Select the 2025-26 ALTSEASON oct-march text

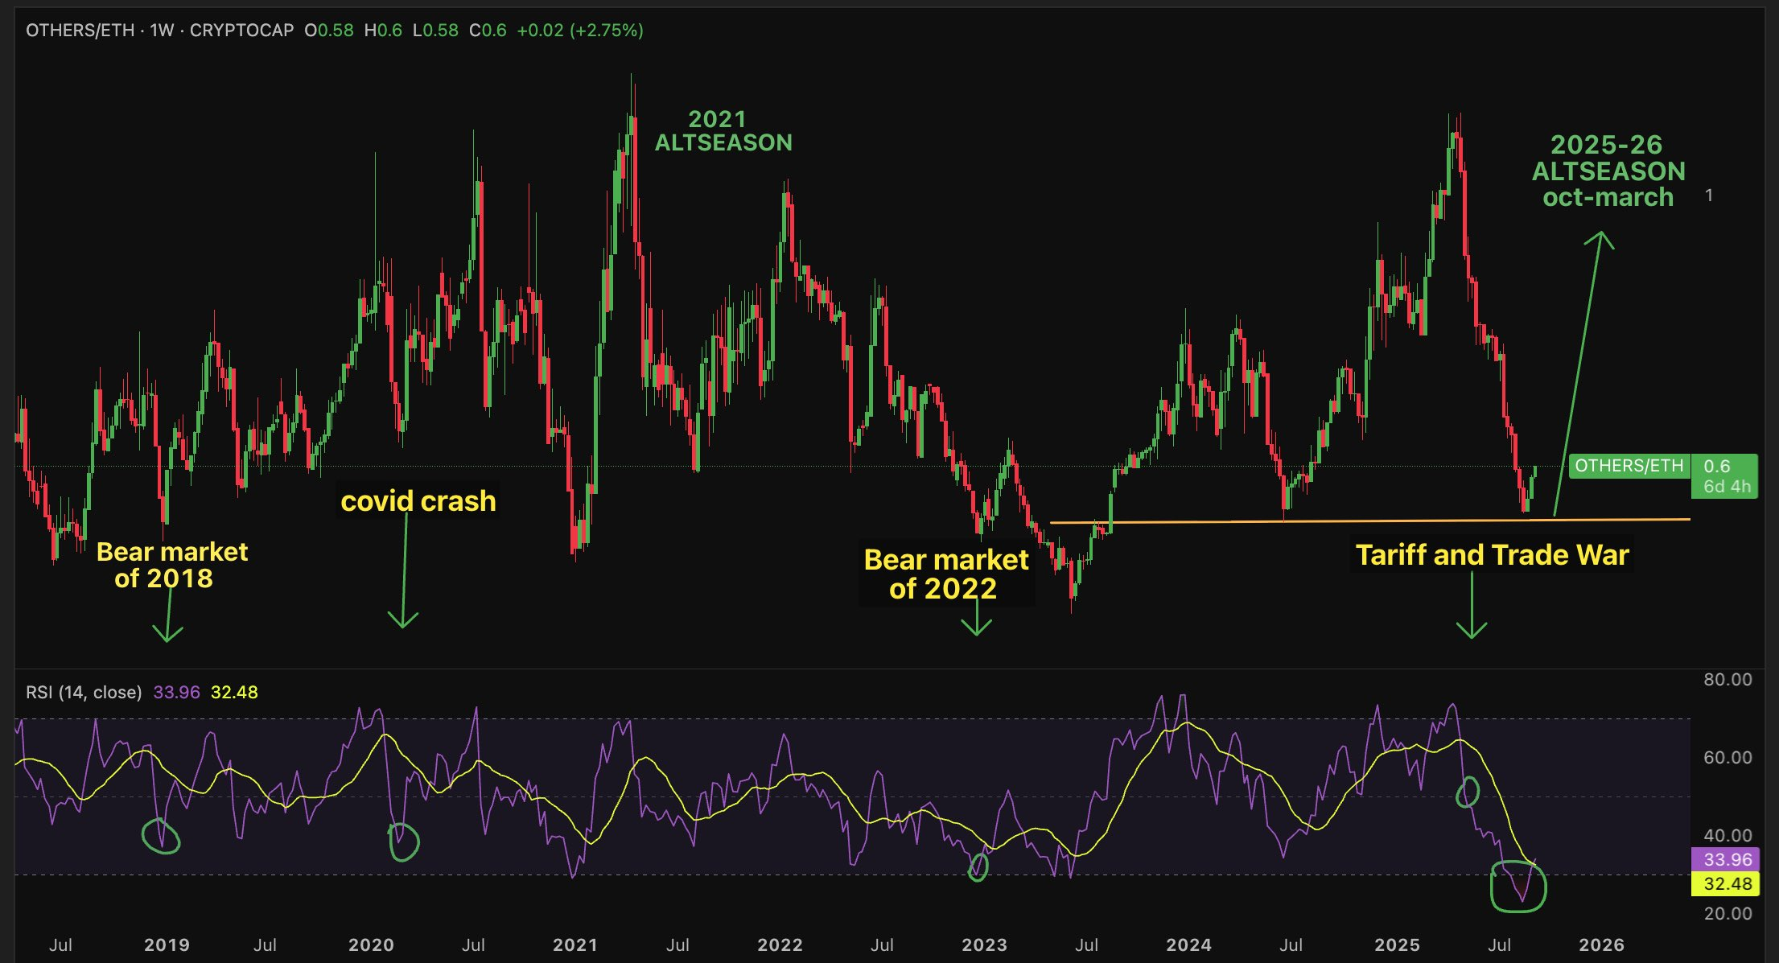[1608, 171]
